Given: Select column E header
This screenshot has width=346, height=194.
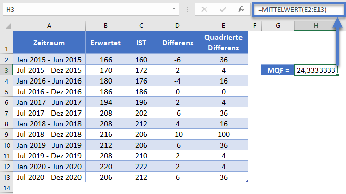Looking at the screenshot, I should (x=223, y=26).
